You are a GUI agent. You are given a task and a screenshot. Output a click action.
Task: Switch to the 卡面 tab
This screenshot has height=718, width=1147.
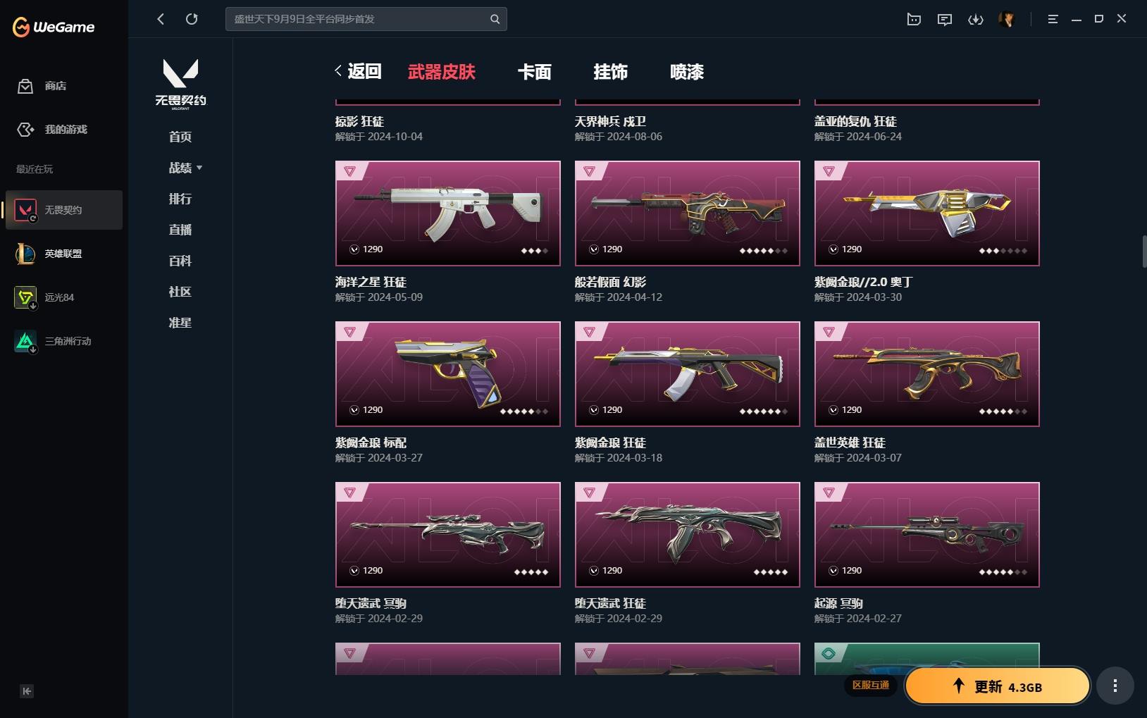(534, 72)
